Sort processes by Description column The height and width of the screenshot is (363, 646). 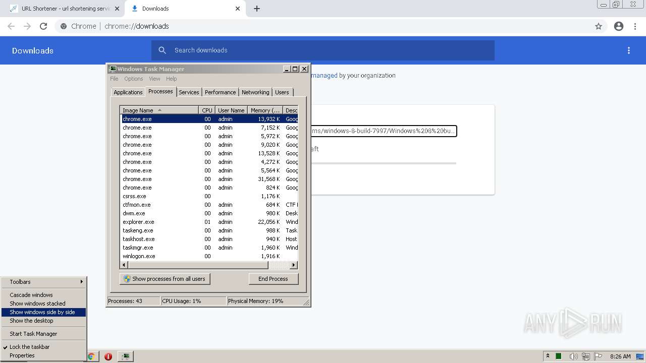click(x=291, y=110)
